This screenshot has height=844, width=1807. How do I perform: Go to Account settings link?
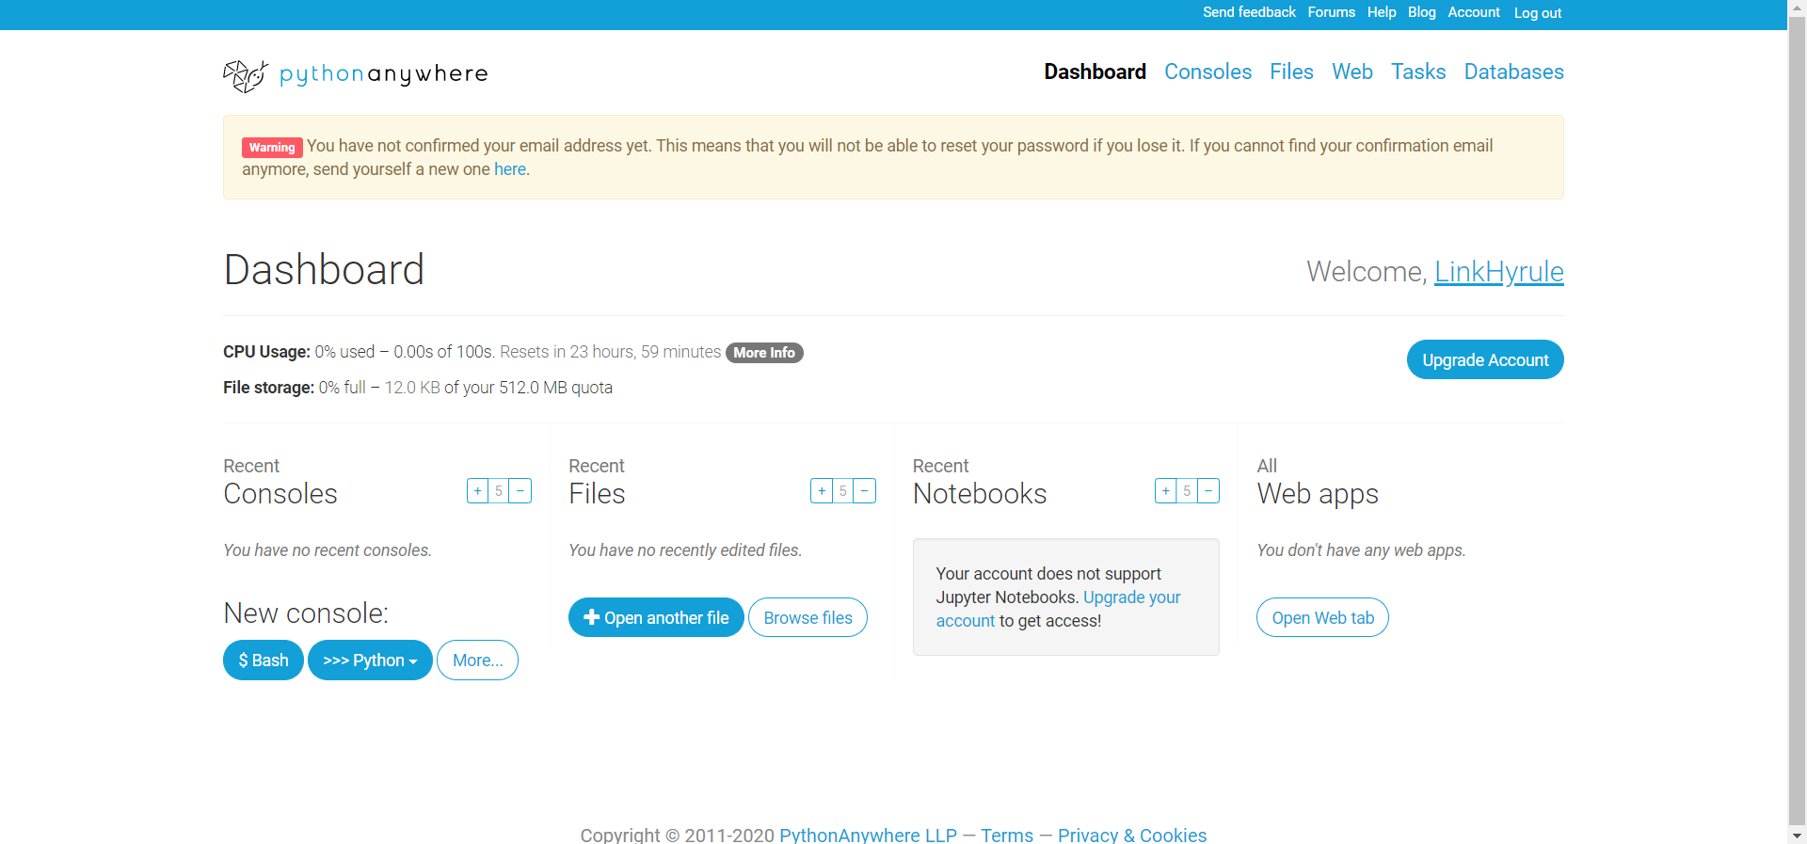tap(1474, 12)
